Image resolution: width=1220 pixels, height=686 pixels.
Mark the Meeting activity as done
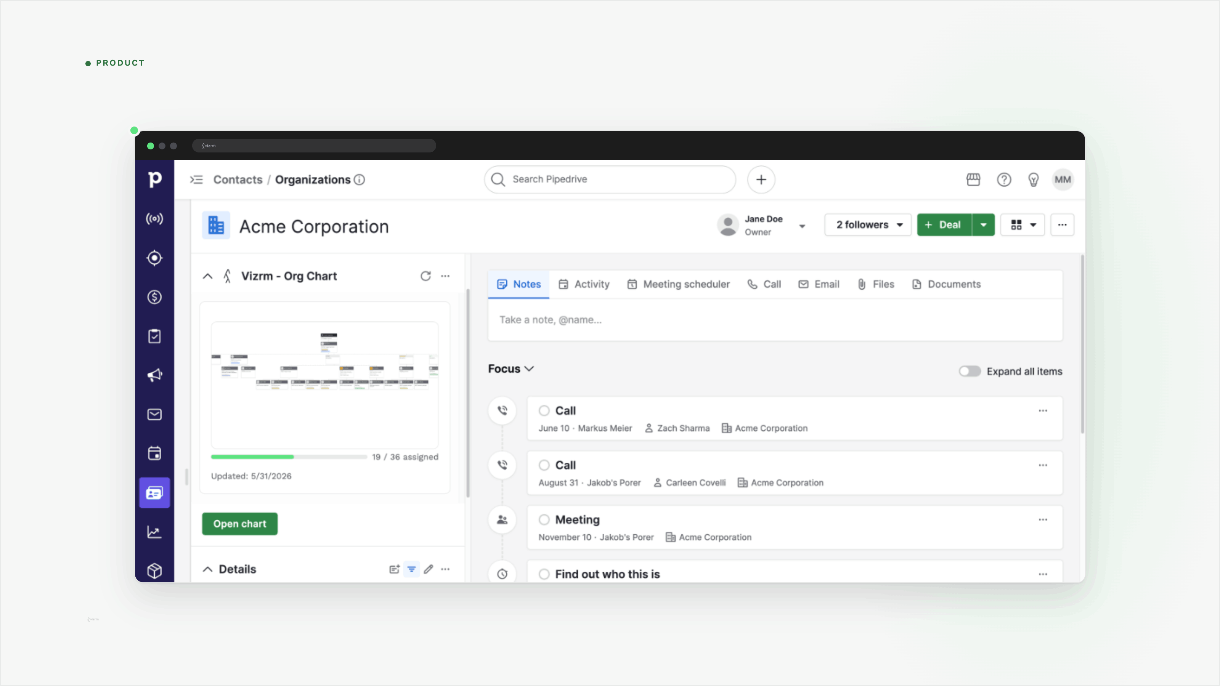pos(544,520)
